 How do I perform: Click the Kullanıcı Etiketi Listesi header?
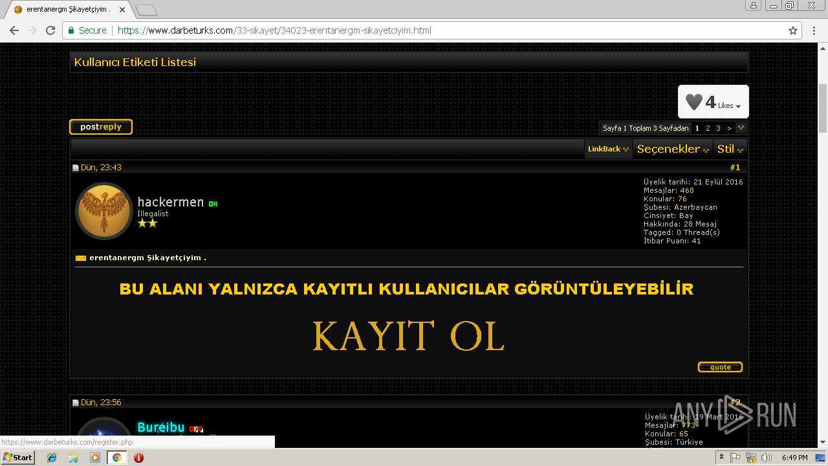pos(409,62)
